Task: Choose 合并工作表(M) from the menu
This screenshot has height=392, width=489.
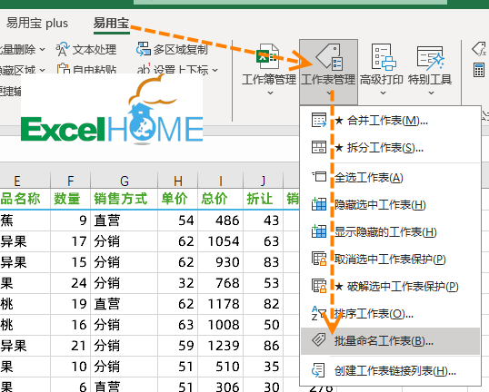Action: pos(390,121)
